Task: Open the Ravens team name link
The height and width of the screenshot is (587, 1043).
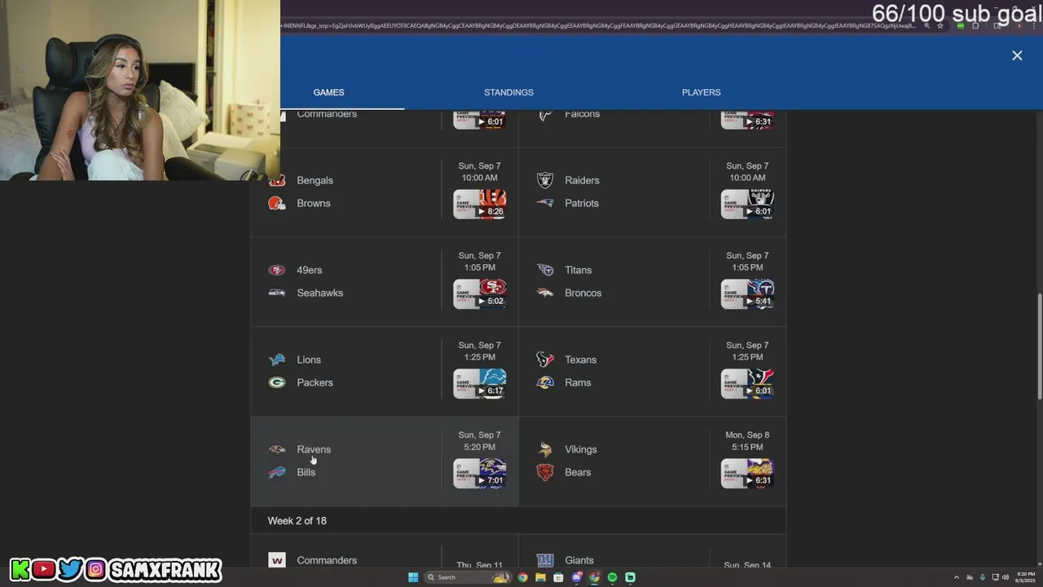Action: [314, 449]
